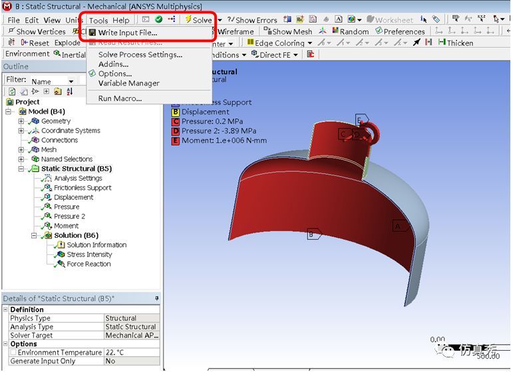Click the red E Moment legend swatch
The height and width of the screenshot is (372, 513).
(x=176, y=141)
